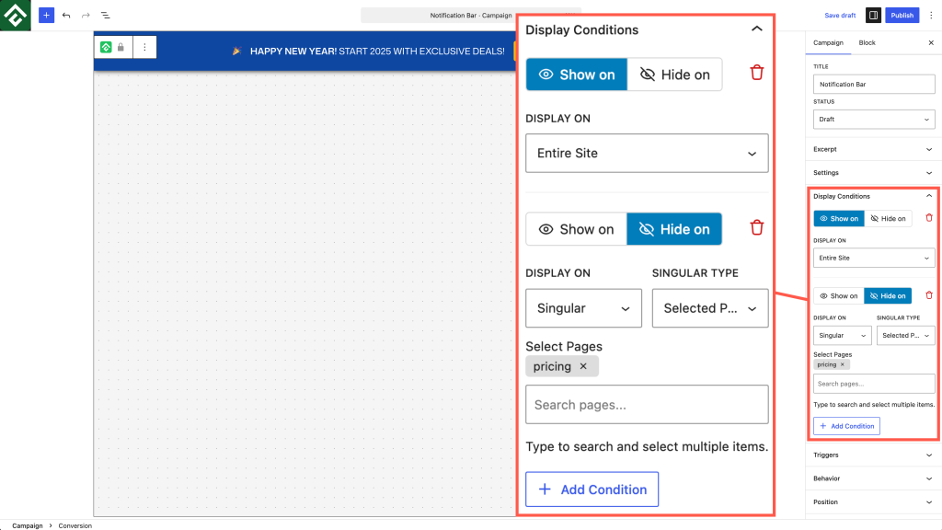Open the Notification Bar · Campaign title bar
The width and height of the screenshot is (942, 530).
[x=470, y=15]
